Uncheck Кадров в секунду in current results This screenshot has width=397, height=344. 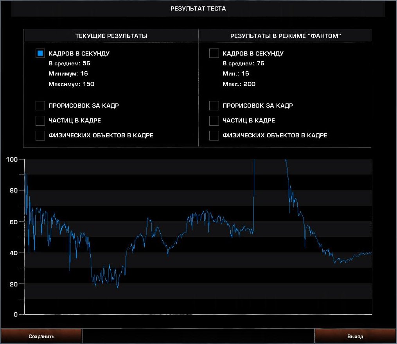point(40,53)
